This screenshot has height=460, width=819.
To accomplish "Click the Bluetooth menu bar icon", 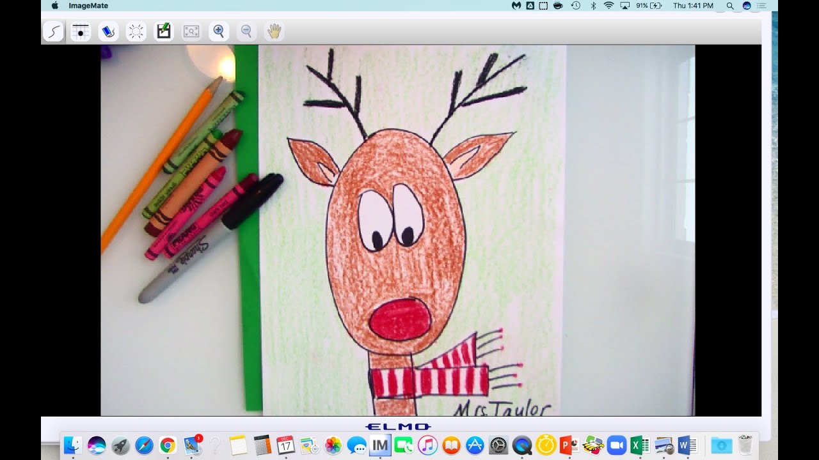I will coord(593,5).
